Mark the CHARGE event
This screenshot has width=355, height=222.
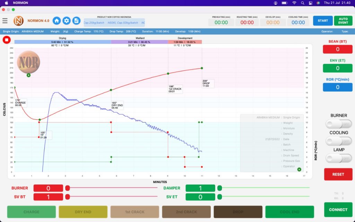click(32, 212)
